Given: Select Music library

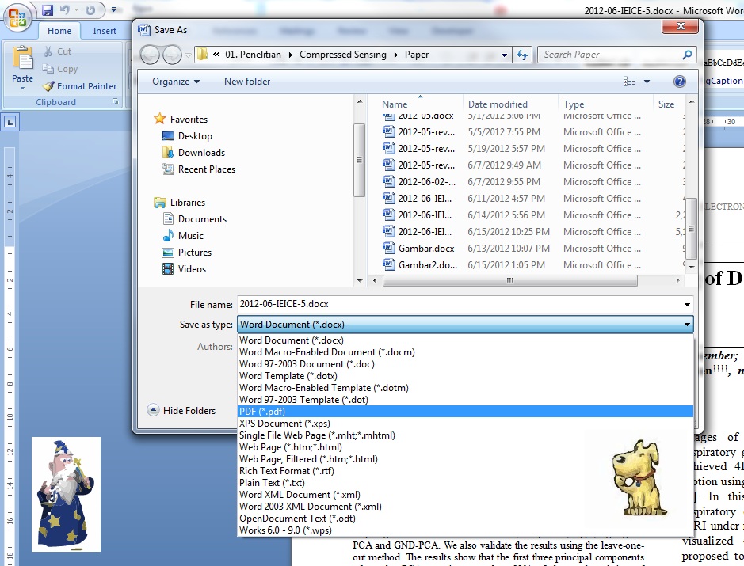Looking at the screenshot, I should [183, 236].
